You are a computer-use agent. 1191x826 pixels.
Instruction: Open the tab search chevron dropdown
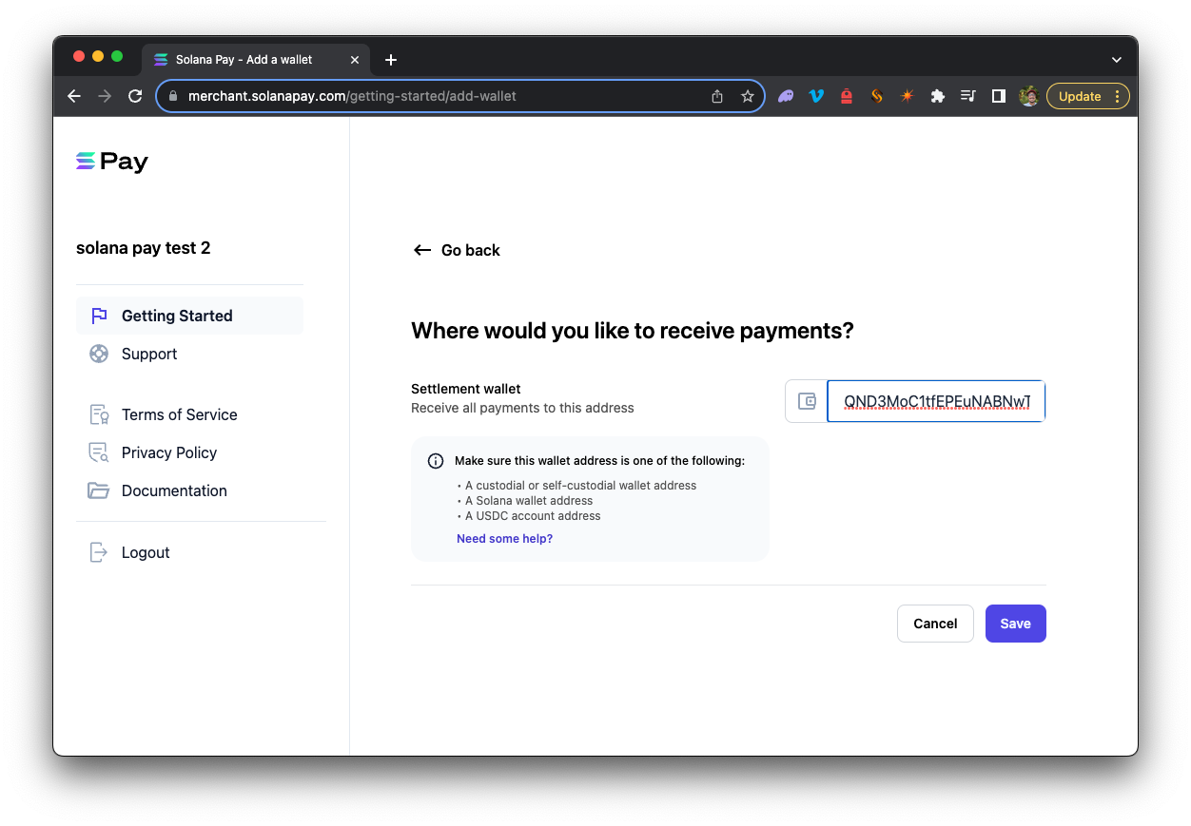pos(1117,60)
